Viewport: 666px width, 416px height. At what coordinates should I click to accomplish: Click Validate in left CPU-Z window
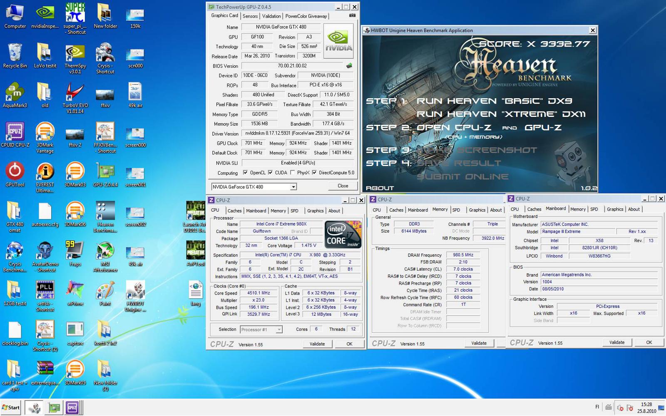[x=317, y=344]
